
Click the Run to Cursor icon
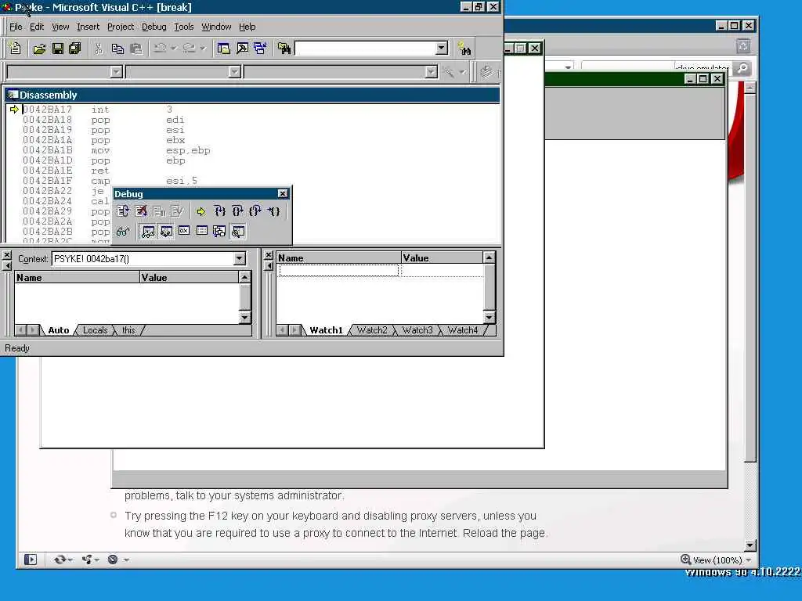[x=273, y=211]
